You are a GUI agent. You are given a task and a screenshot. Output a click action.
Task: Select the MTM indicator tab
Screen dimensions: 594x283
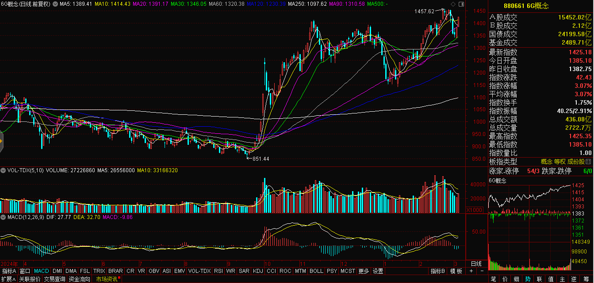[300, 271]
